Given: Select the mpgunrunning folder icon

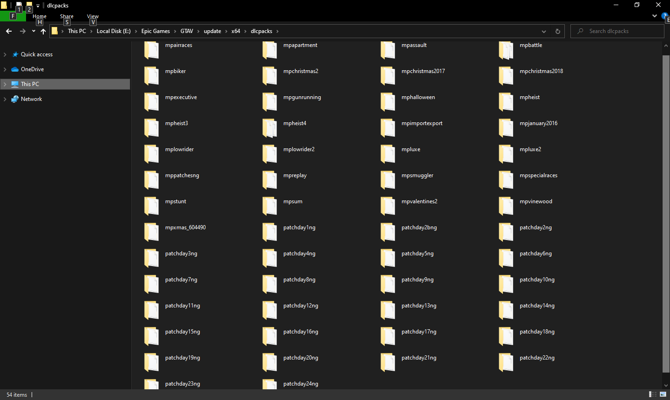Looking at the screenshot, I should point(269,101).
